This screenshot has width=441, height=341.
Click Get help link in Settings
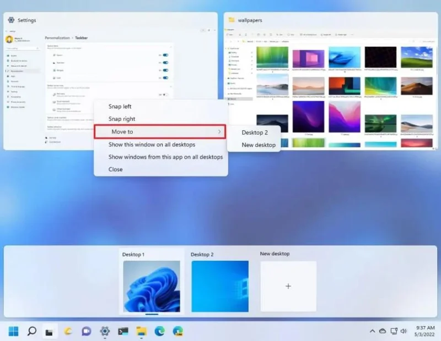click(x=52, y=138)
